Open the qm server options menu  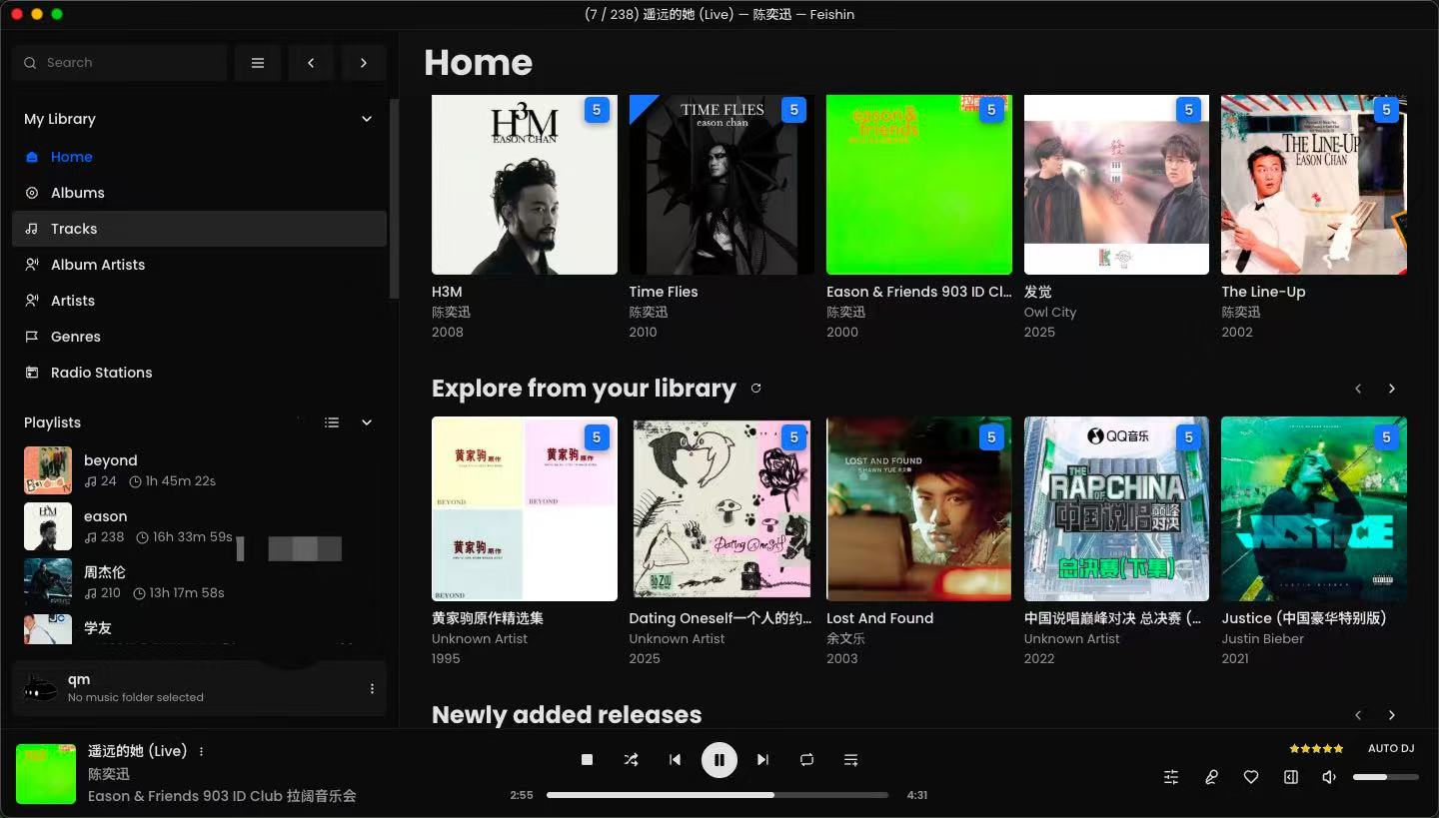coord(373,688)
